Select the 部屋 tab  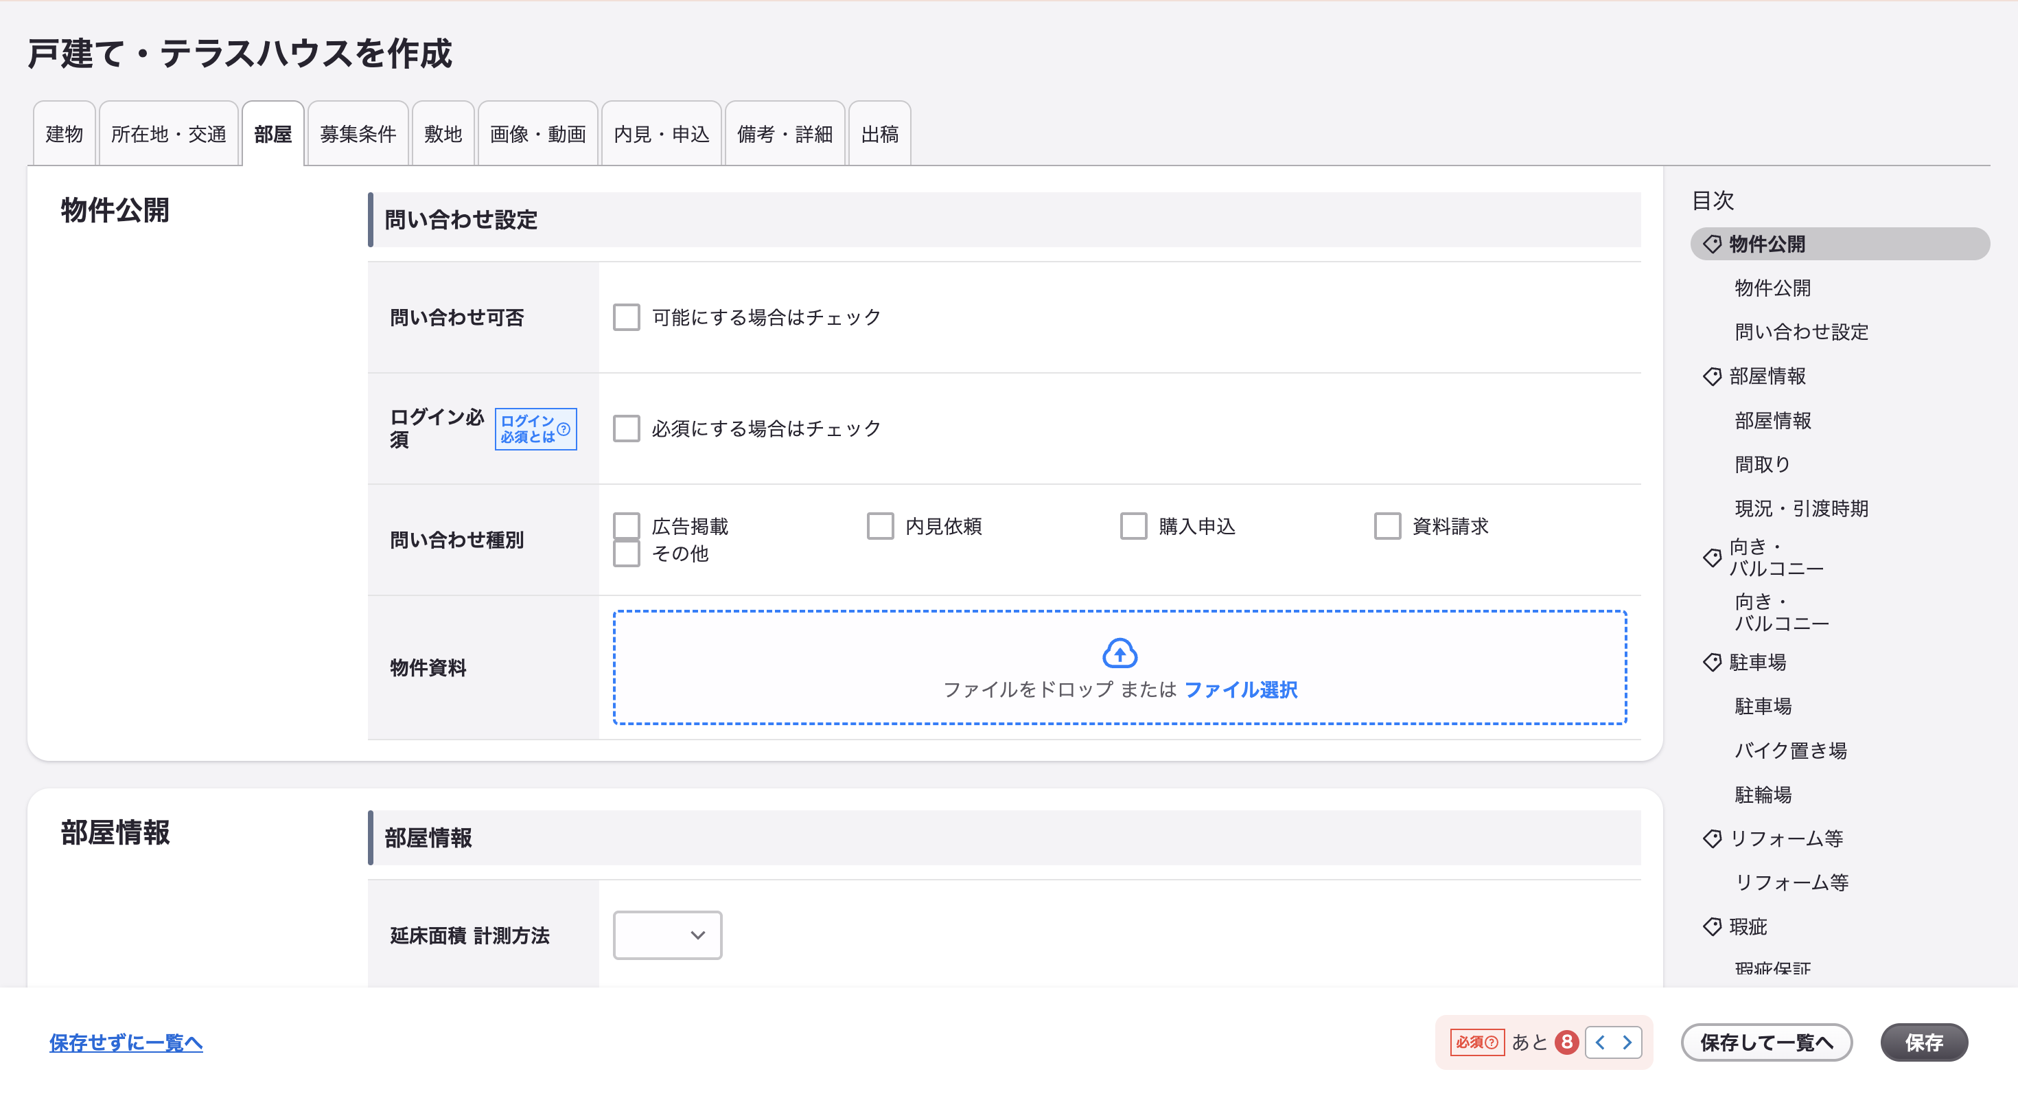272,133
